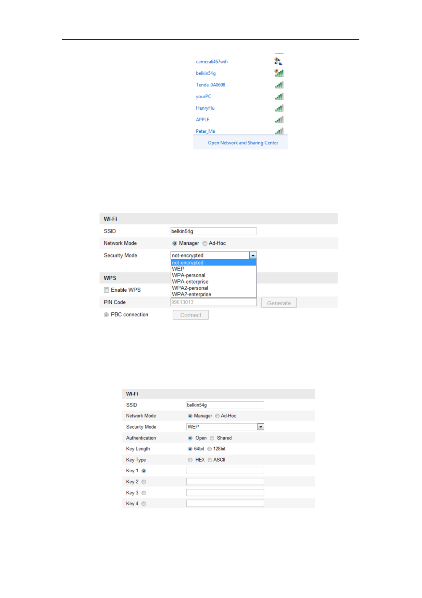Click SSID field in upper Wi-Fi panel
Screen dimensions: 422x598
pos(213,231)
